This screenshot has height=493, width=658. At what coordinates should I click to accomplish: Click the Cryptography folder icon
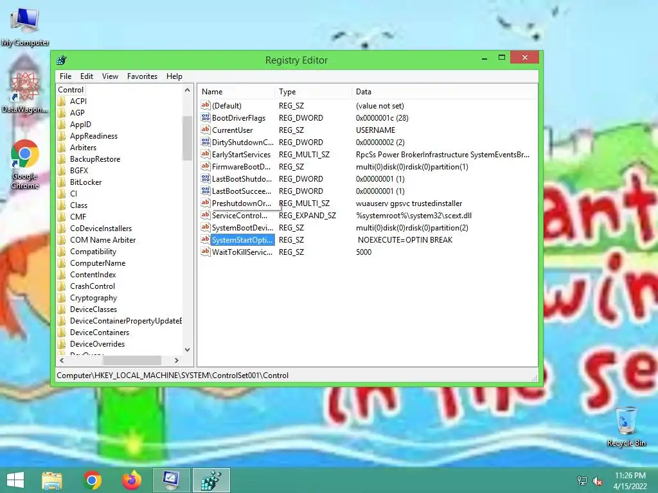(62, 298)
